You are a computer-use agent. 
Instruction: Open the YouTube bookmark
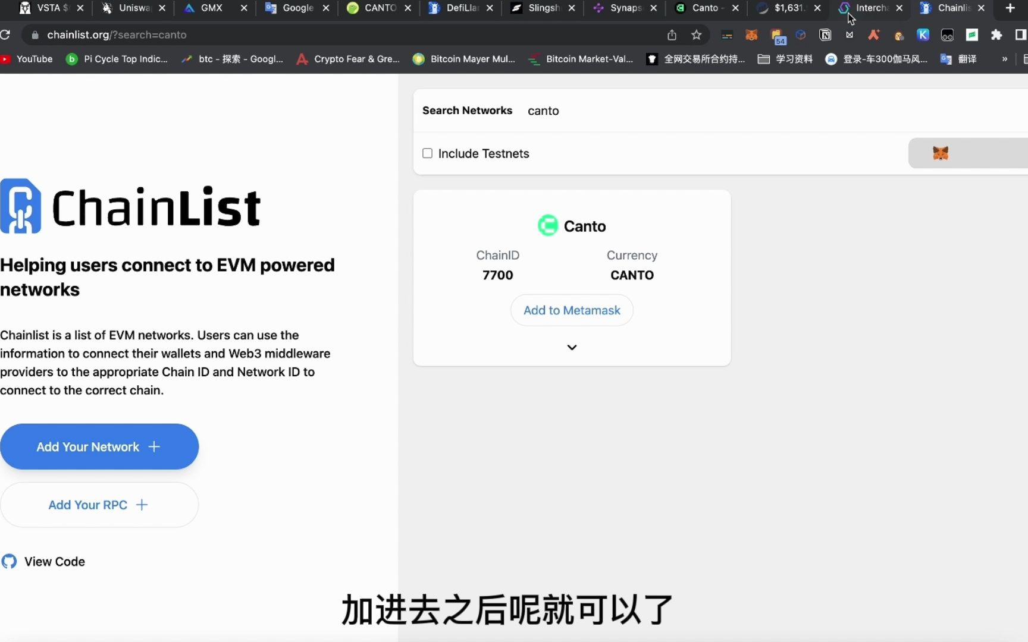pyautogui.click(x=27, y=59)
